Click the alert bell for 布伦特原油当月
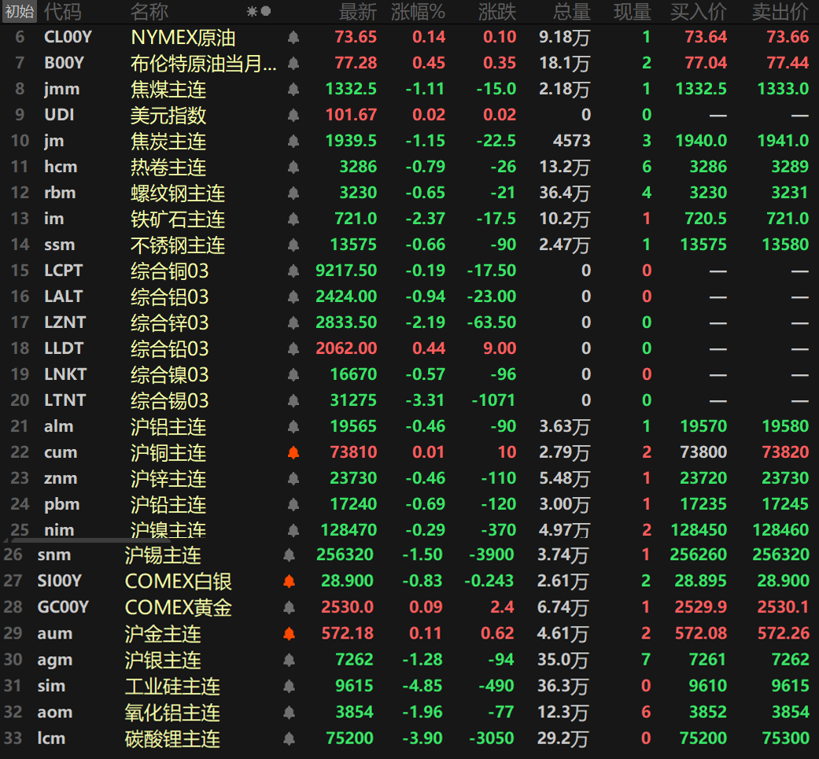819x759 pixels. 293,63
